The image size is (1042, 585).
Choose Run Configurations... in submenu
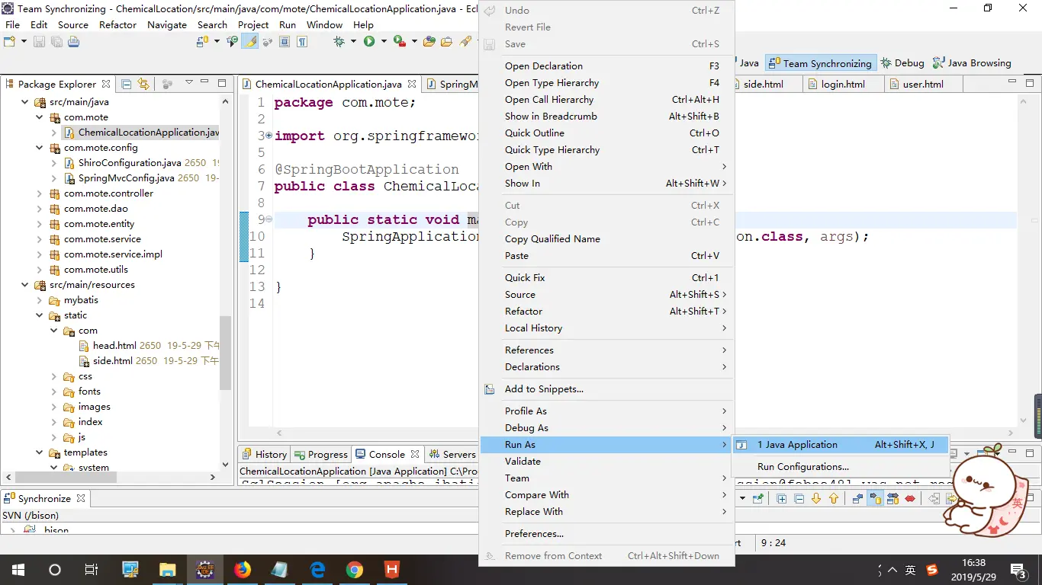coord(803,467)
